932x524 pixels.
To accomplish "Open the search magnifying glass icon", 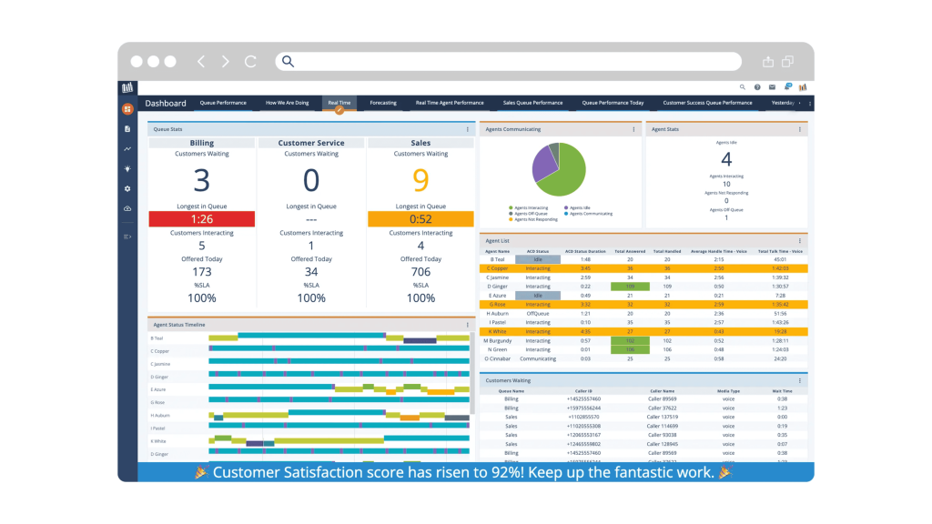I will [743, 87].
